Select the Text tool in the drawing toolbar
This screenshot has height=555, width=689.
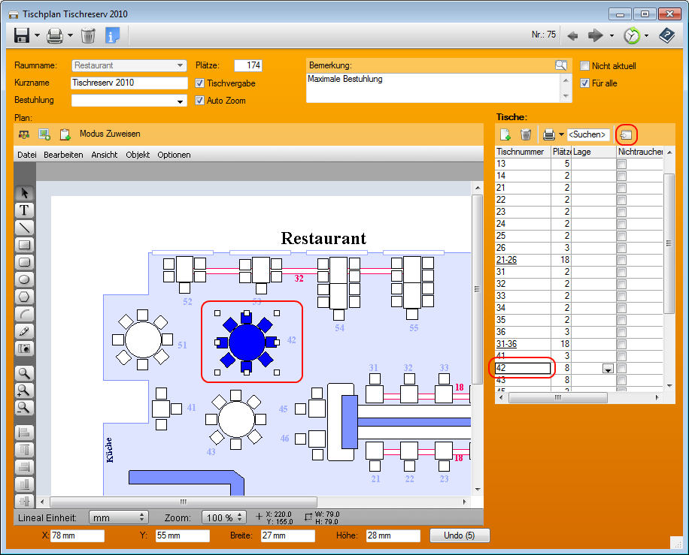25,210
